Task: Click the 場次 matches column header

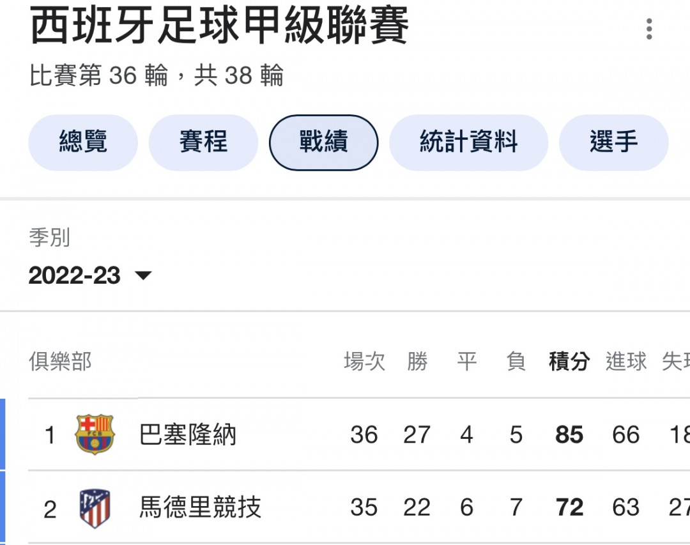Action: [364, 362]
